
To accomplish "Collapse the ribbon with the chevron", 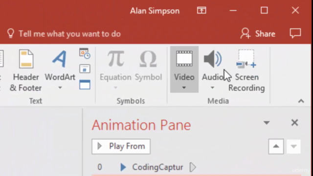I will click(x=301, y=101).
